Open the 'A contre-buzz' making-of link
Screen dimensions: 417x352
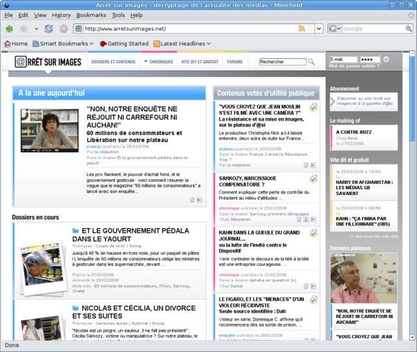coord(354,132)
